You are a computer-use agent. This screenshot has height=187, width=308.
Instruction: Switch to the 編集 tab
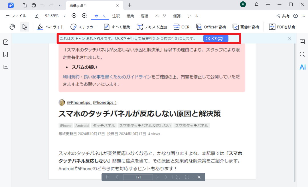click(x=130, y=16)
